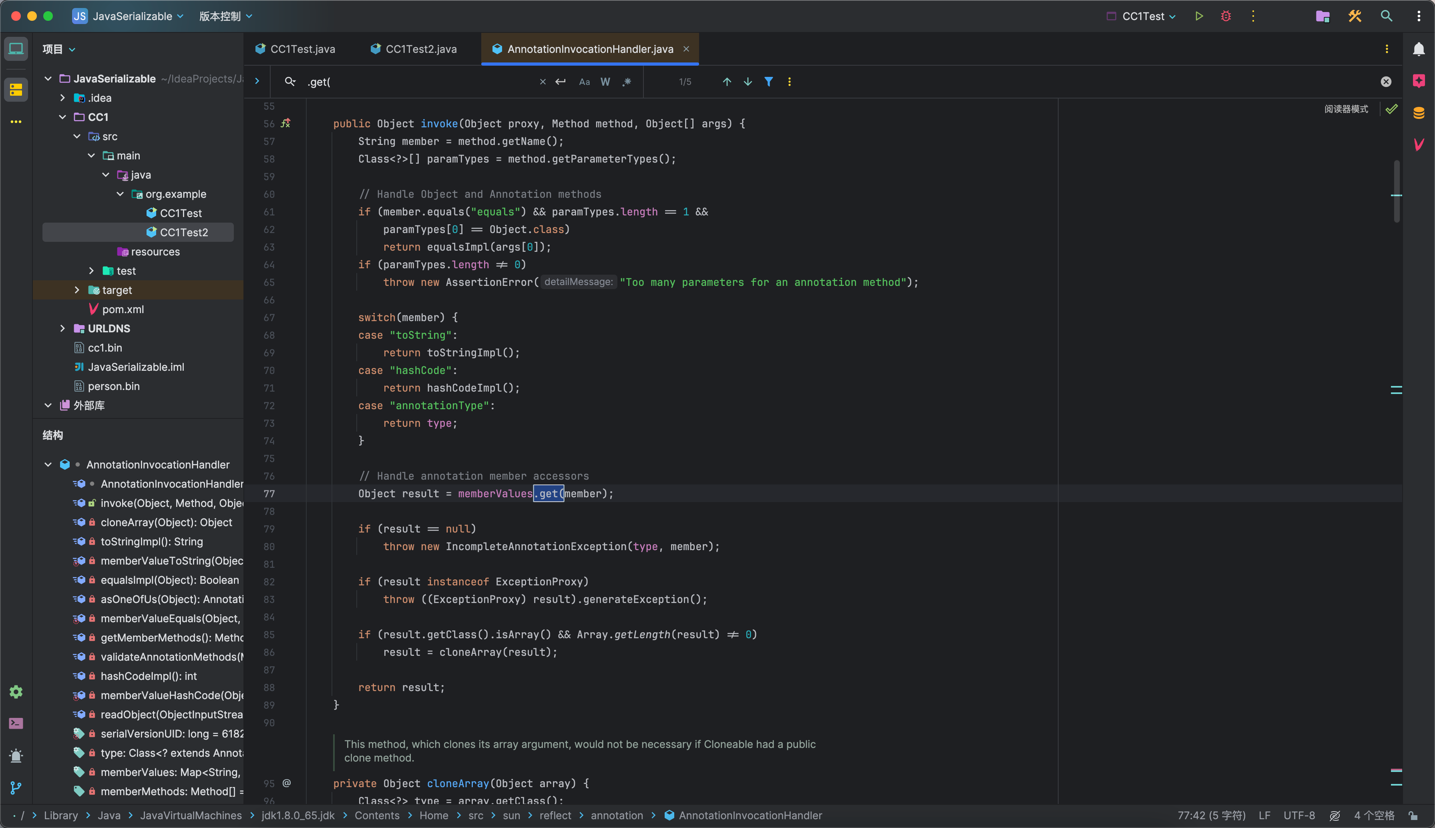Open the Search Everywhere magnifier icon
Viewport: 1435px width, 828px height.
click(x=1387, y=16)
